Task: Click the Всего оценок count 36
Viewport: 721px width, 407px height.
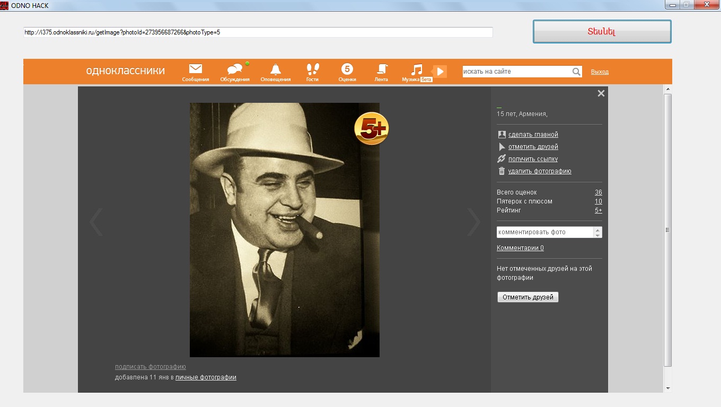Action: click(x=598, y=192)
